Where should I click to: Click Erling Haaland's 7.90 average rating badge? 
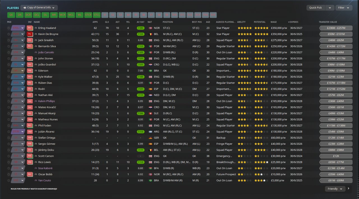point(141,28)
